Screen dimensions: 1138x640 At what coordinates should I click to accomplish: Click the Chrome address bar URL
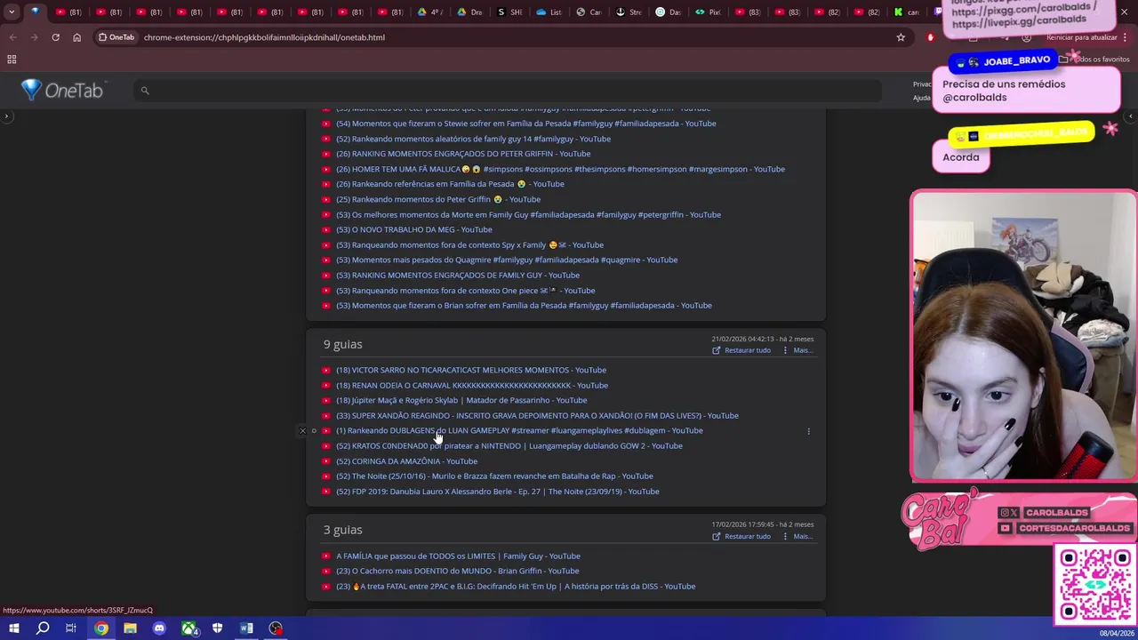(264, 37)
